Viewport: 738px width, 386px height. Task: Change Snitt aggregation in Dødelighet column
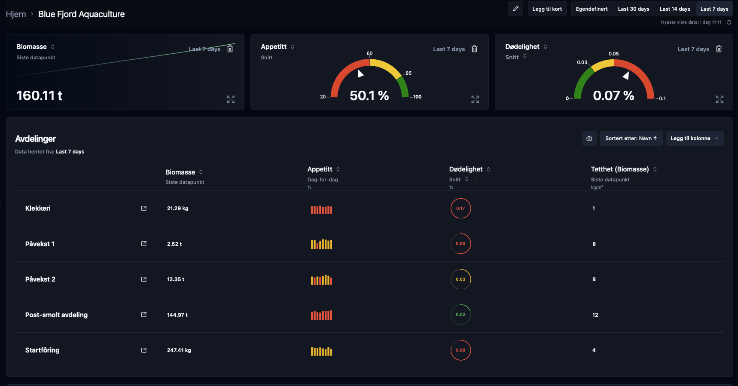[467, 179]
